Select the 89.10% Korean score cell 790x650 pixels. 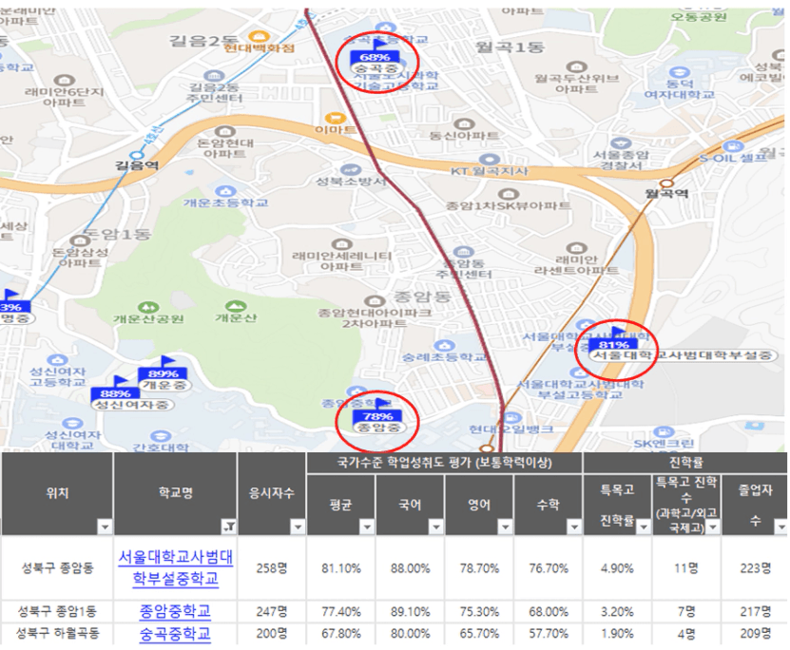[410, 612]
